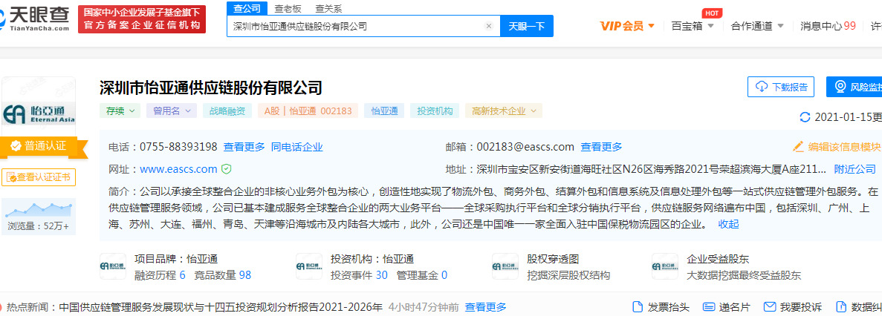Collapse the intro with 收起
Viewport: 882px width, 316px height.
click(x=728, y=224)
